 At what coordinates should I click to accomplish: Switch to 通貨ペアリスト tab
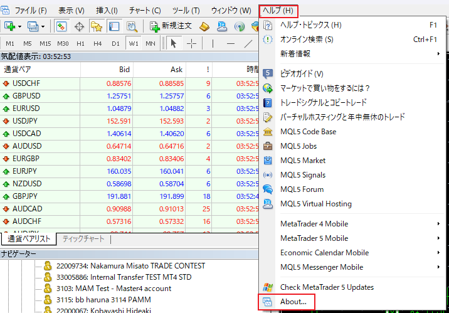(29, 239)
